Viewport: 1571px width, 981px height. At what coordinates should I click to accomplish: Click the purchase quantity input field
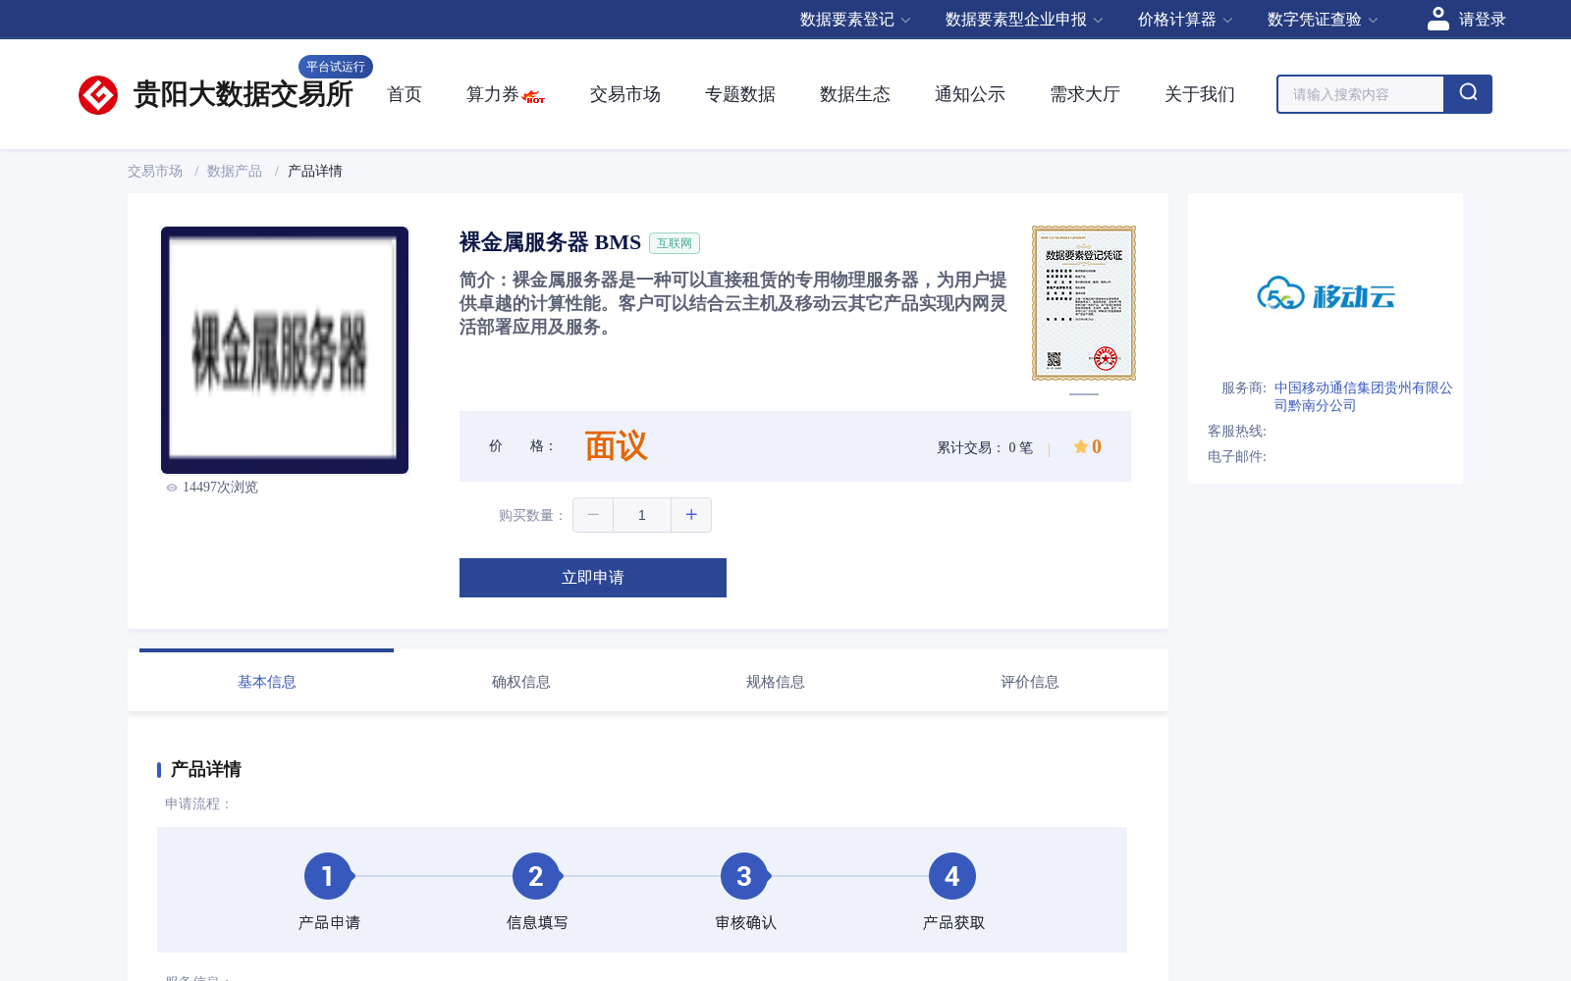click(x=642, y=515)
